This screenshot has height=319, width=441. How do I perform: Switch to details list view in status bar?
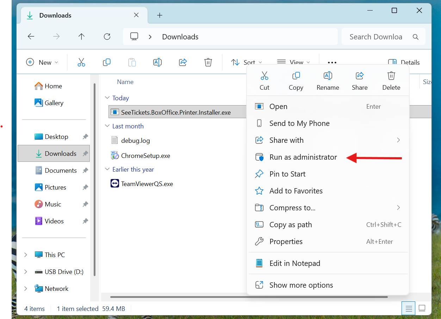pos(409,308)
